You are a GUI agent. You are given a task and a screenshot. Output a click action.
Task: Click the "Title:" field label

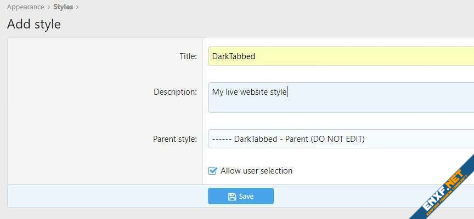point(188,56)
